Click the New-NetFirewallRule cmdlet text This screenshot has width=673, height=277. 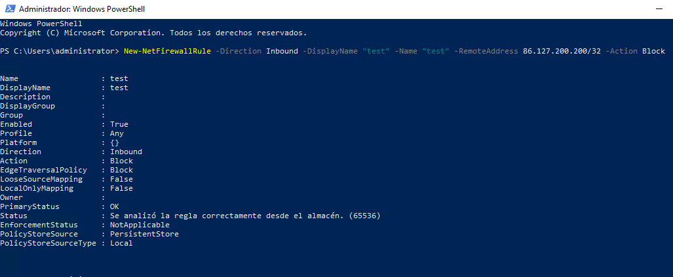[x=167, y=51]
